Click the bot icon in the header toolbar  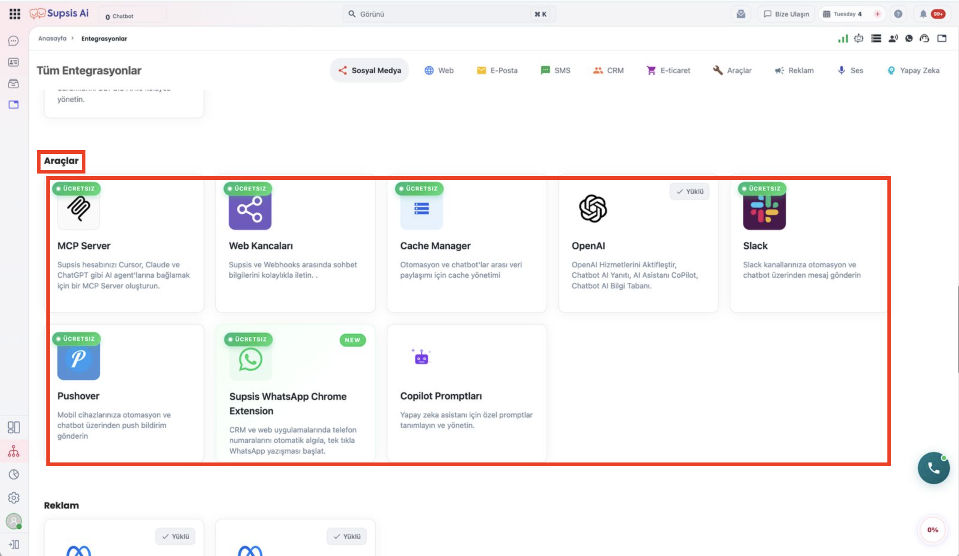pyautogui.click(x=859, y=38)
